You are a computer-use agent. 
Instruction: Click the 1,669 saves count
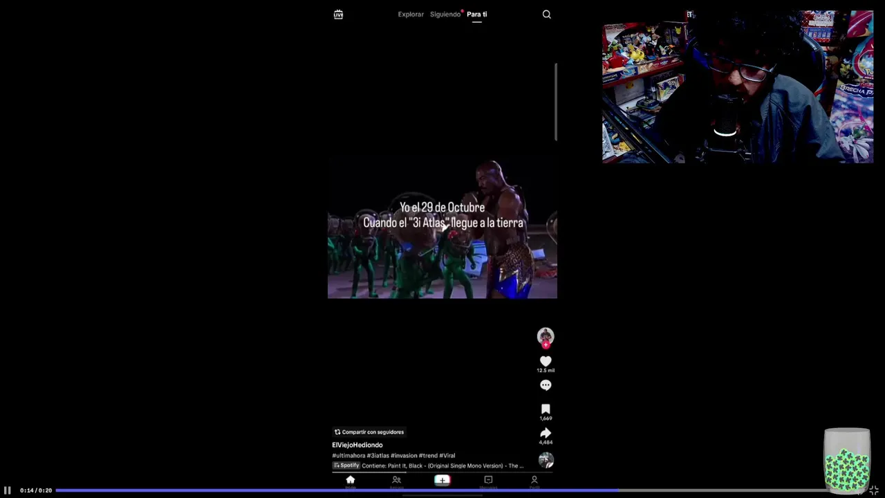(546, 418)
